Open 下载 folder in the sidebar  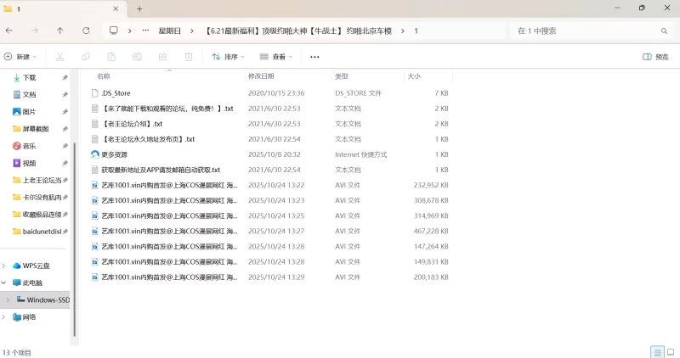tap(29, 77)
